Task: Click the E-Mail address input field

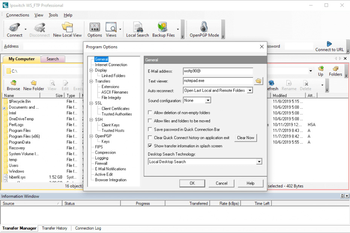Action: 218,71
